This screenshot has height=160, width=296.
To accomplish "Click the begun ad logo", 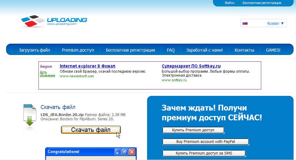I will [x=46, y=66].
